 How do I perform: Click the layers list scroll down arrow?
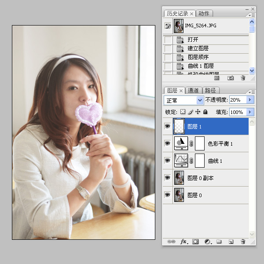[x=252, y=234]
